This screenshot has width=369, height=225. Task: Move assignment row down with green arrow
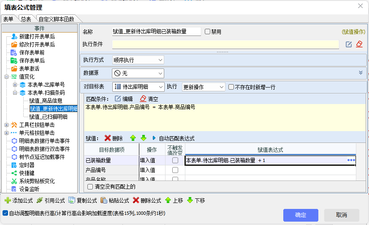[x=144, y=138]
